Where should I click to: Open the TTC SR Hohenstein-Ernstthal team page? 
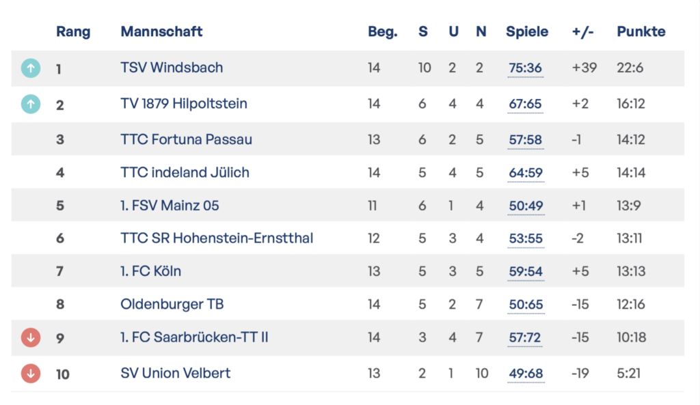pos(217,238)
